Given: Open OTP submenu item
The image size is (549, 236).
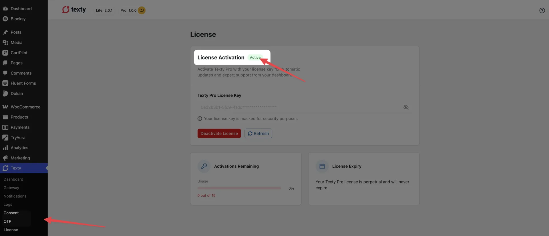Looking at the screenshot, I should pyautogui.click(x=7, y=221).
